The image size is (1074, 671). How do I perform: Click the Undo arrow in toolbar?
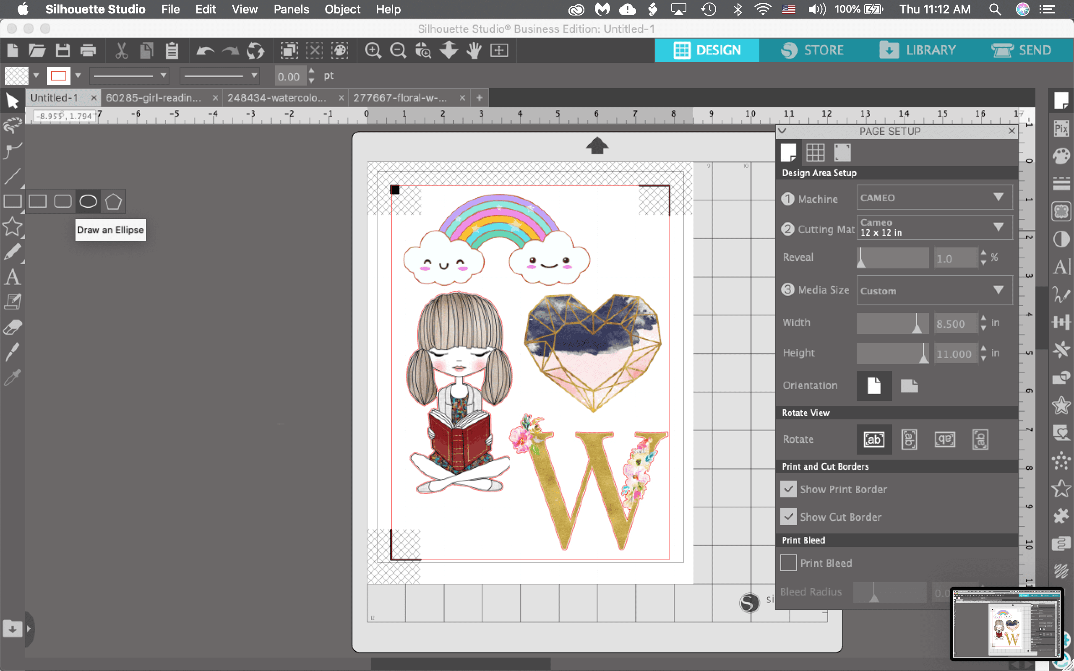[x=205, y=50]
